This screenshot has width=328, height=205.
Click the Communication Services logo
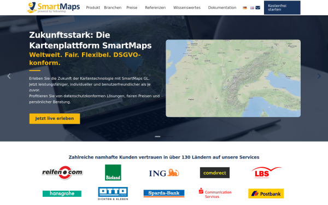click(215, 194)
